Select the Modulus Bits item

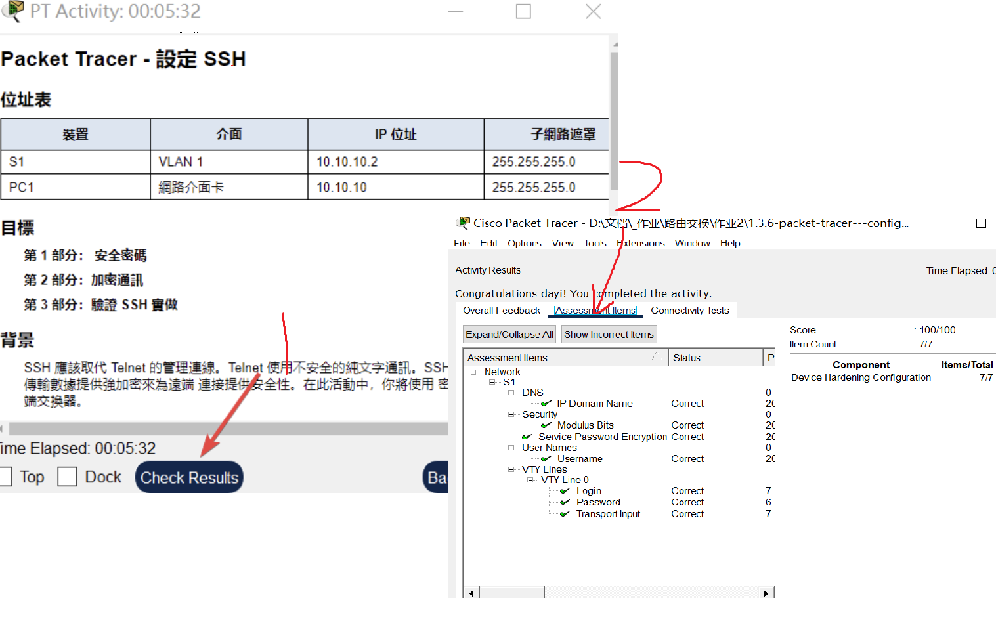[x=586, y=425]
